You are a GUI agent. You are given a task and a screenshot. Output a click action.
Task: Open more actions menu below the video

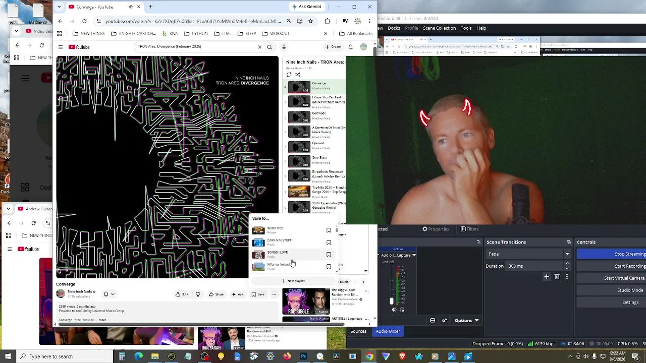[274, 294]
